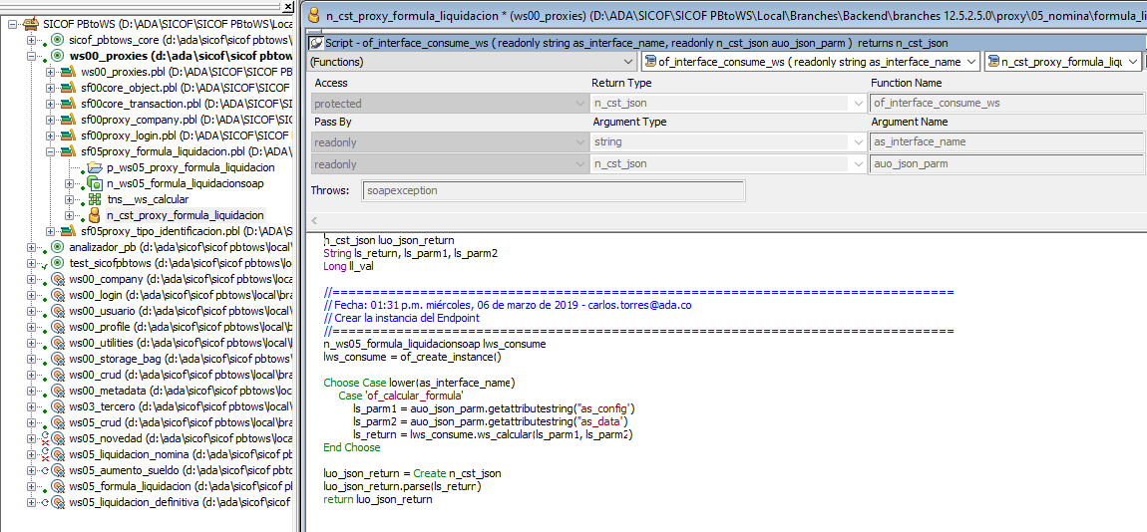Click the ws05_novedad target icon

point(57,438)
